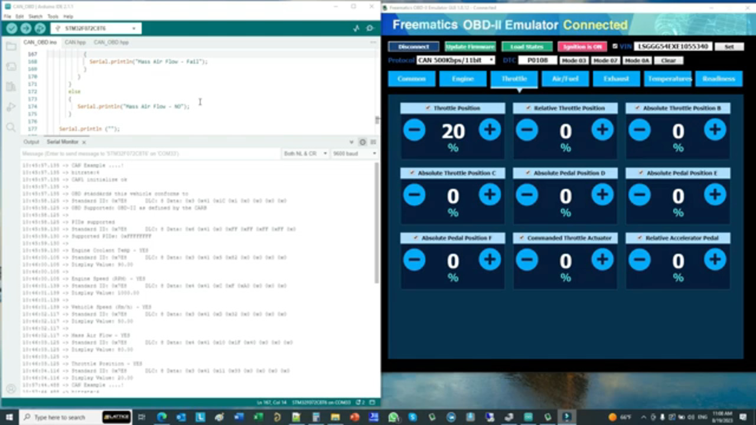Click the Ignition is ON button

(582, 47)
